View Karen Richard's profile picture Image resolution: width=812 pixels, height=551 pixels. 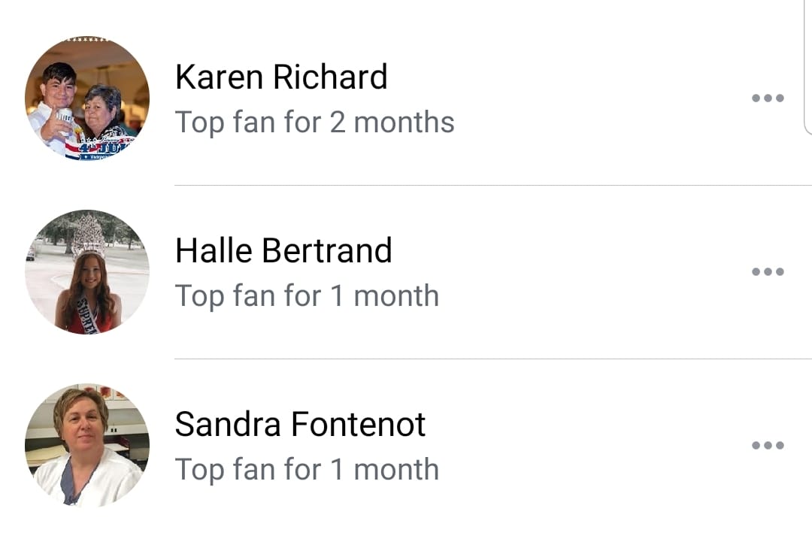87,98
